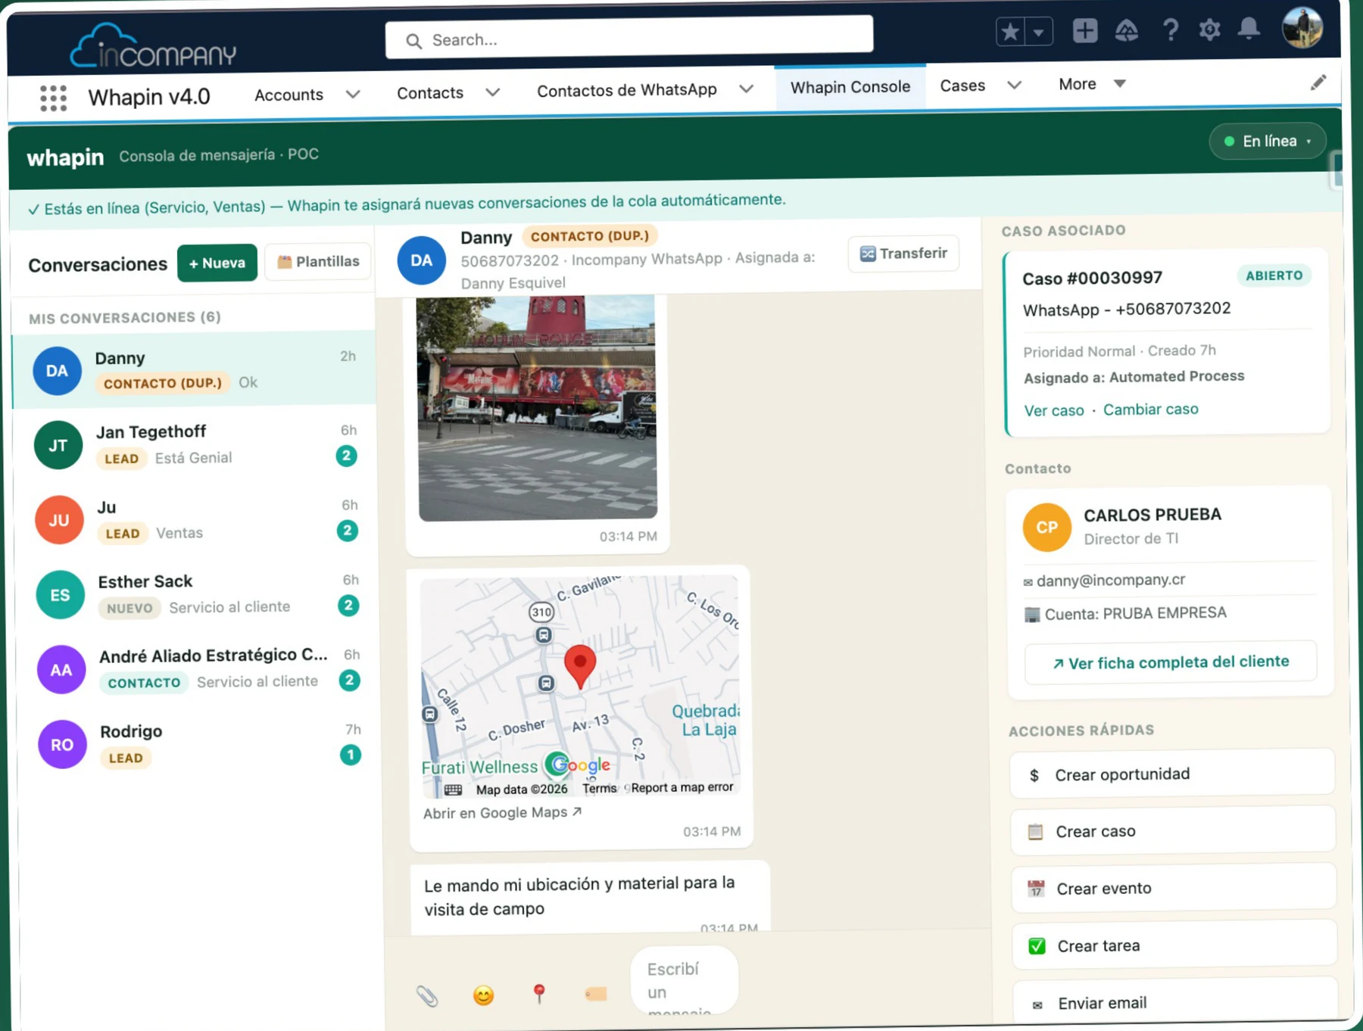Open the emoji picker icon
Viewport: 1363px width, 1031px height.
tap(483, 995)
